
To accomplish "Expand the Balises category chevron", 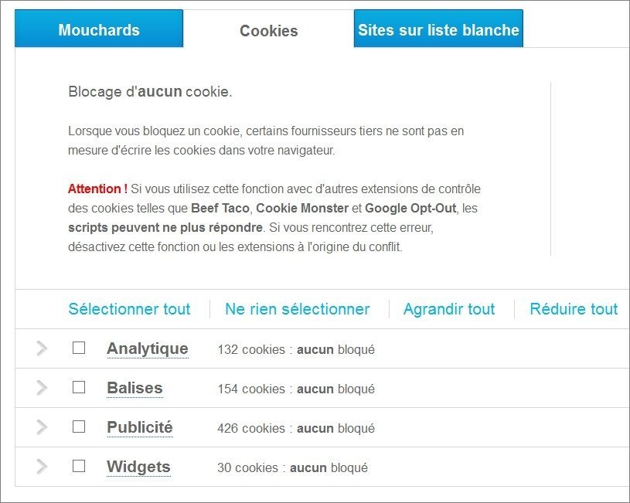I will click(42, 388).
